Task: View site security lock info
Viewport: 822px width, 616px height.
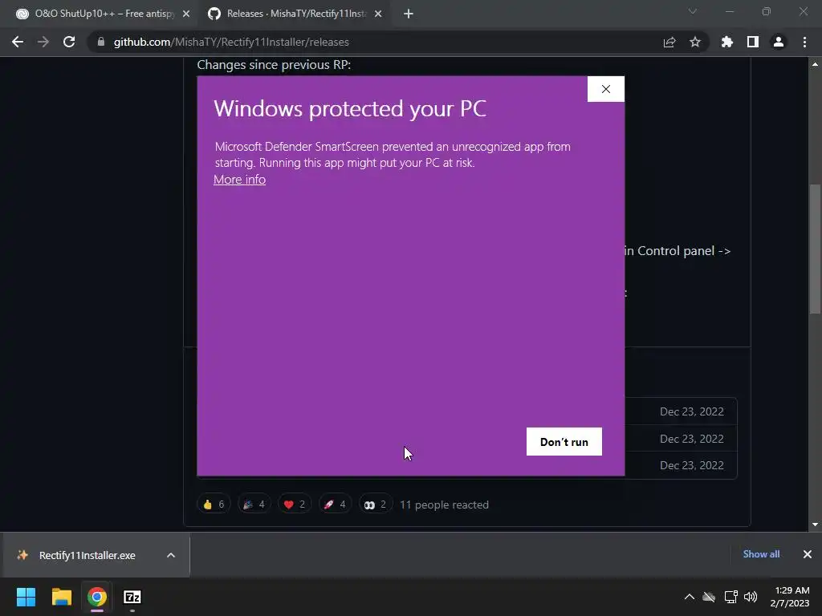Action: coord(101,42)
